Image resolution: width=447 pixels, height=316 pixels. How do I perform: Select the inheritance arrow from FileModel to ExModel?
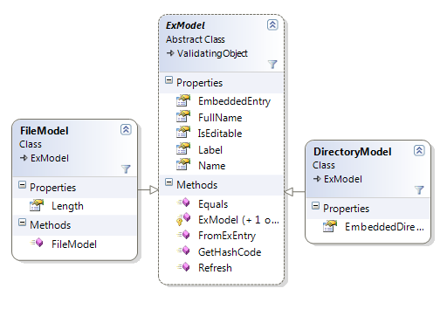pos(148,190)
